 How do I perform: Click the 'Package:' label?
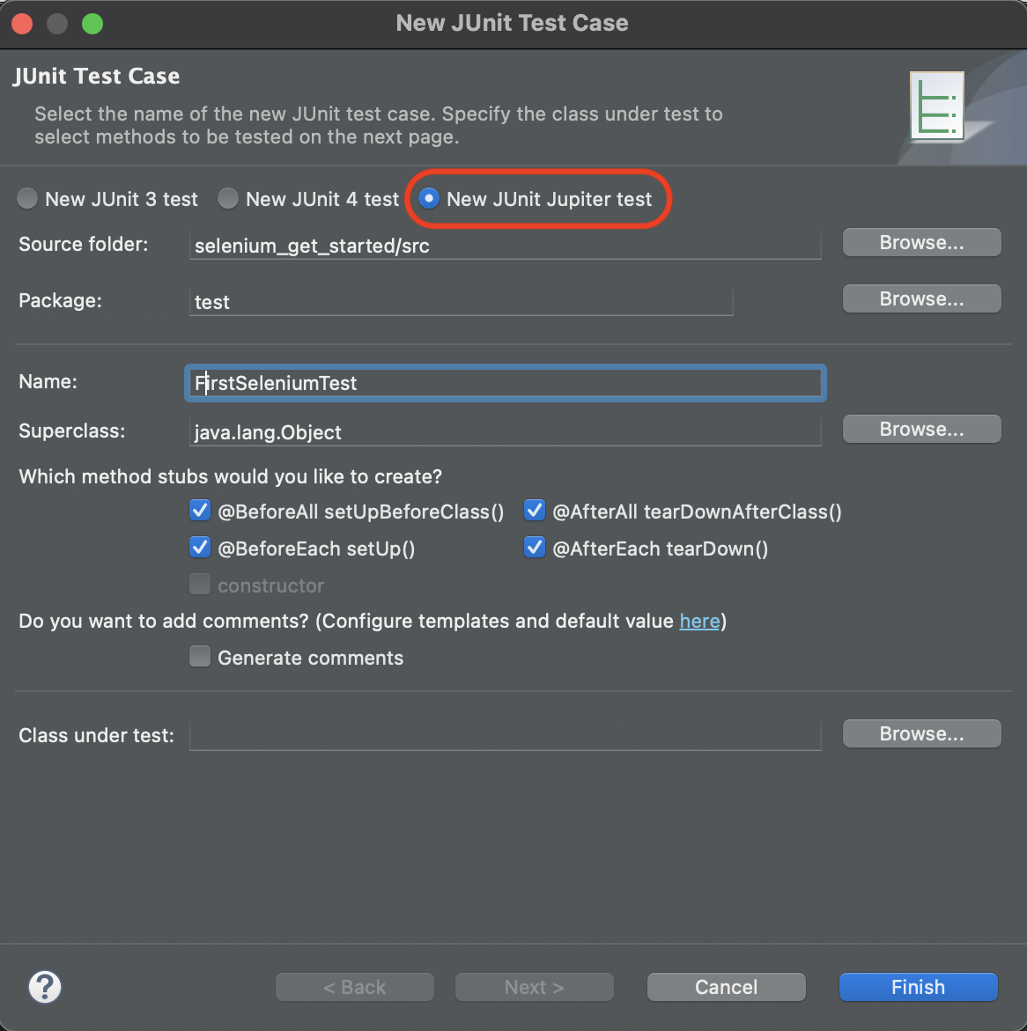click(61, 301)
